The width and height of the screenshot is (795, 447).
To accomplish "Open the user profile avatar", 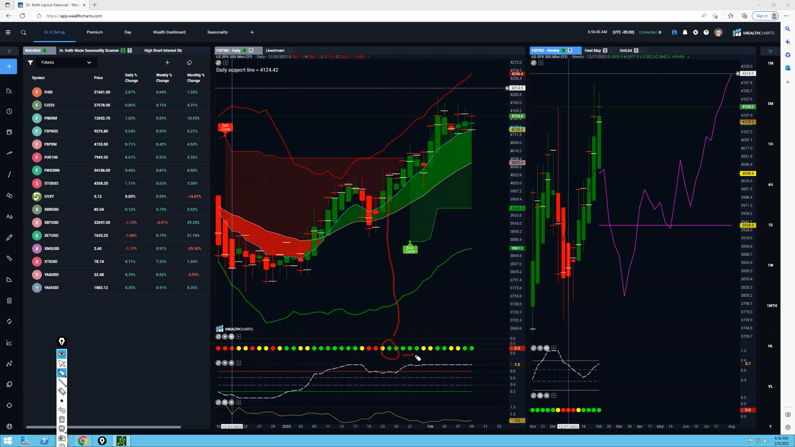I will point(718,32).
